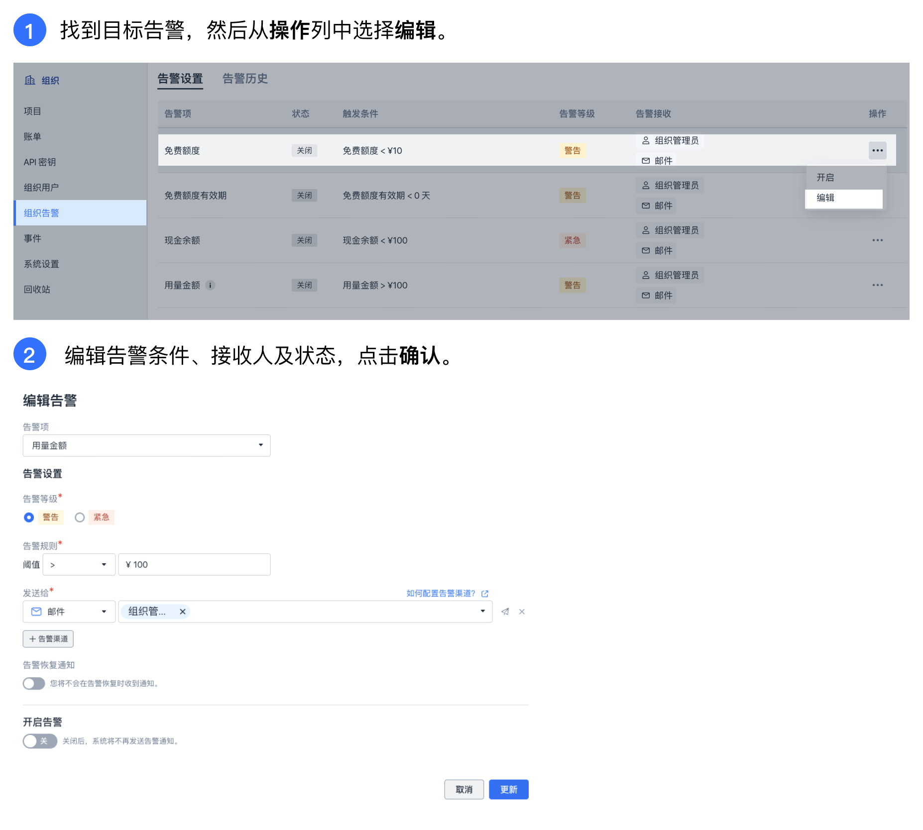Image resolution: width=923 pixels, height=830 pixels.
Task: Expand the 告警项 用量金额 dropdown
Action: click(146, 445)
